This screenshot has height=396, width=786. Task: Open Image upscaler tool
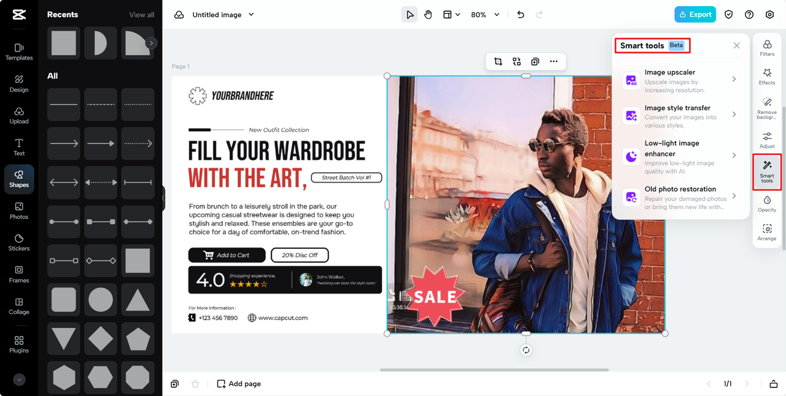click(680, 80)
